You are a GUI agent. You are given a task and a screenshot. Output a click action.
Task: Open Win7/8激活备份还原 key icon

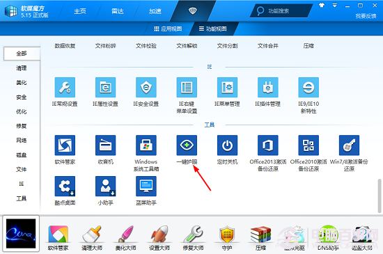pos(349,145)
